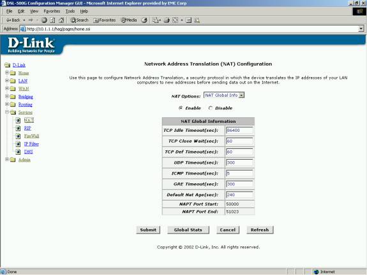Click the Refresh page toolbar icon
The height and width of the screenshot is (275, 367).
[53, 20]
